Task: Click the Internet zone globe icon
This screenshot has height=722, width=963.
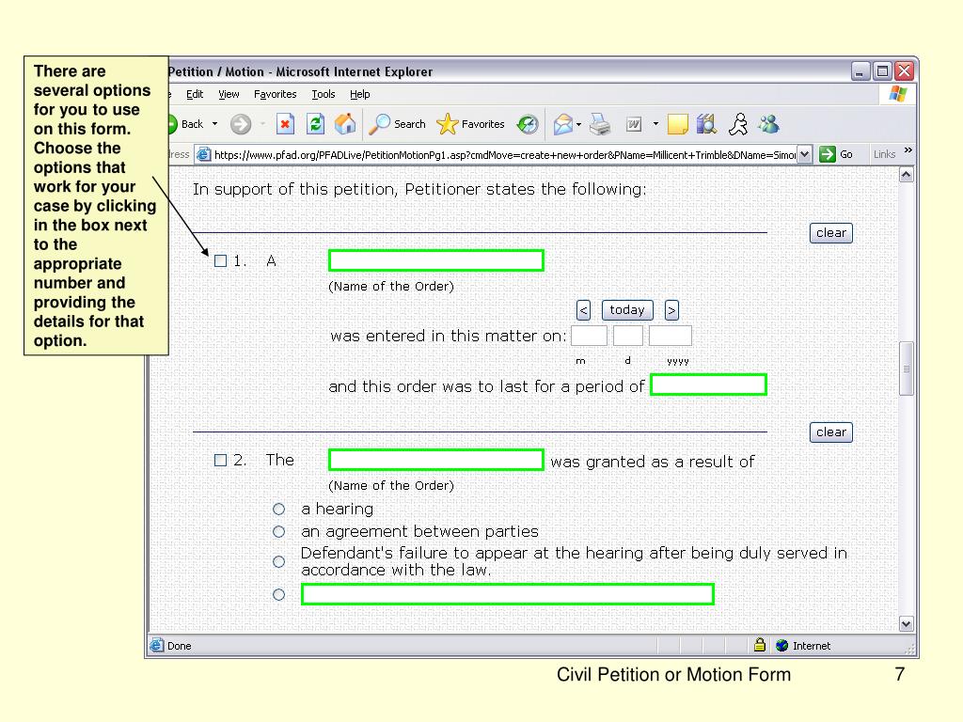Action: pos(781,645)
